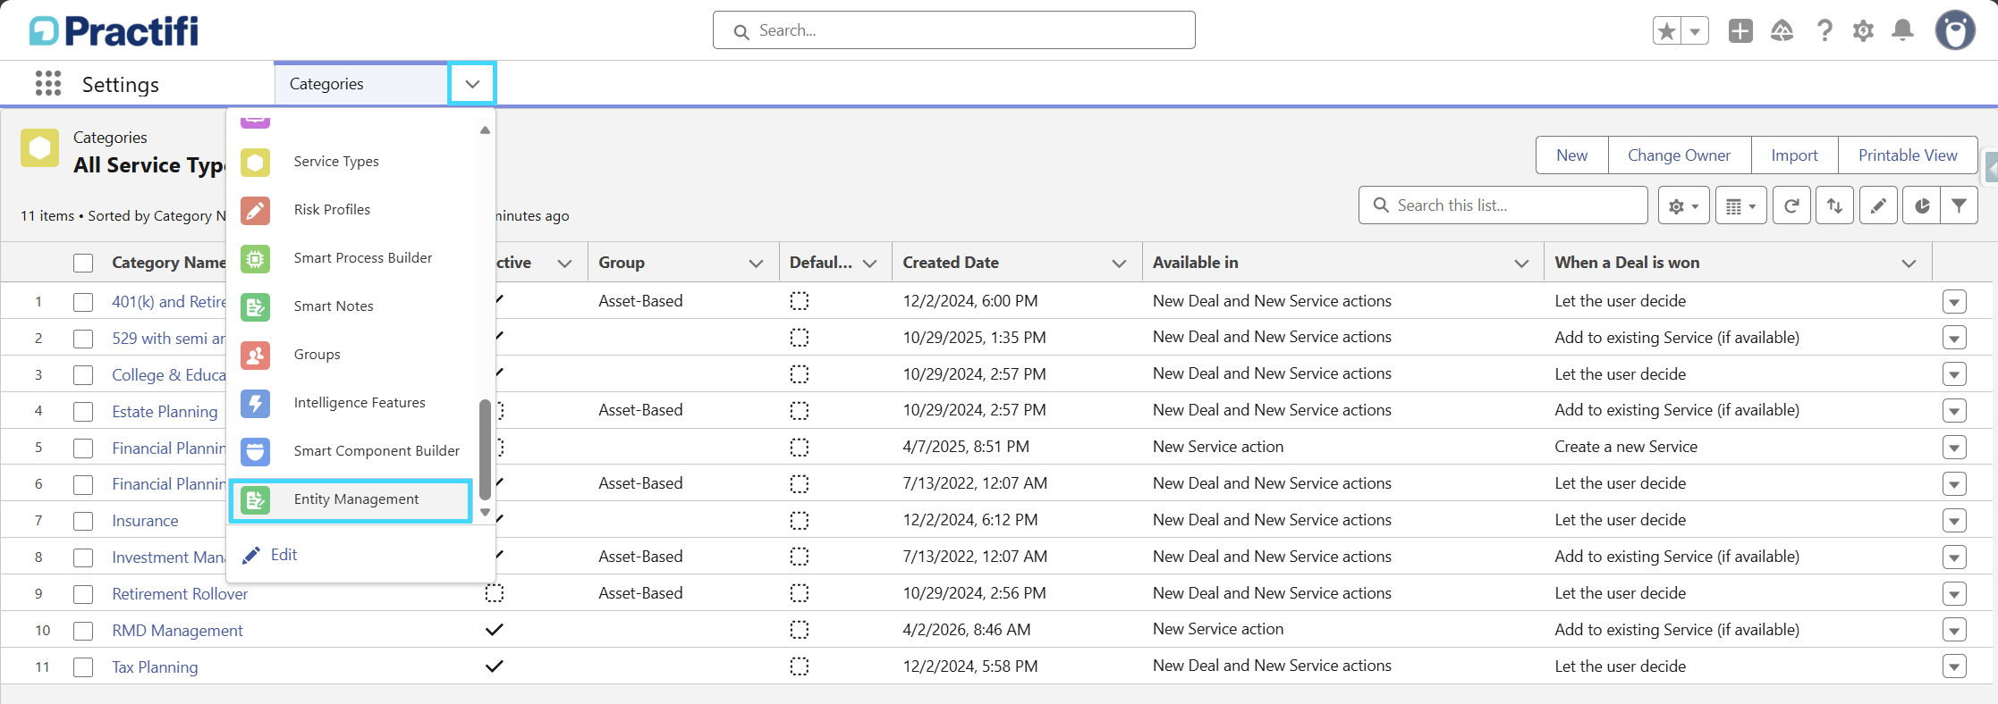This screenshot has width=1998, height=704.
Task: Open the favorites list dropdown arrow
Action: pyautogui.click(x=1695, y=31)
